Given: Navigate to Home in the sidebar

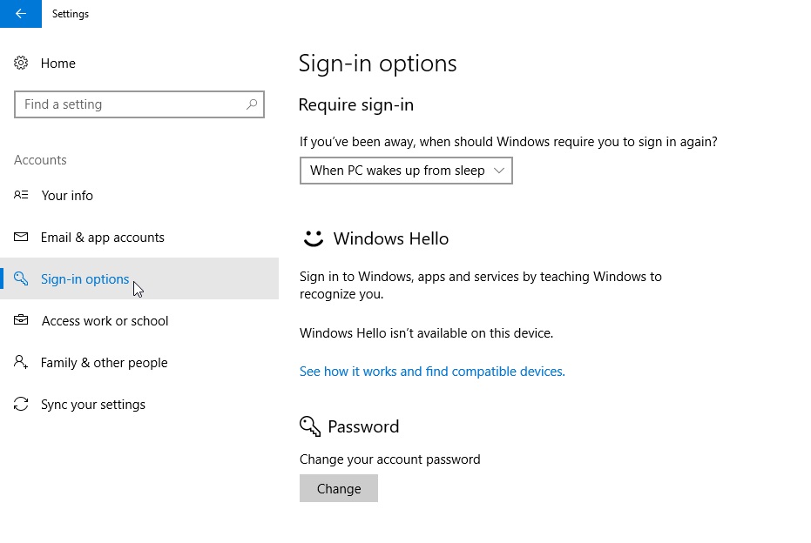Looking at the screenshot, I should 57,63.
